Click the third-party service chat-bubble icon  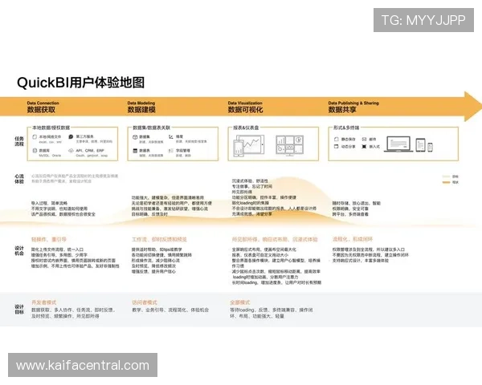click(71, 136)
